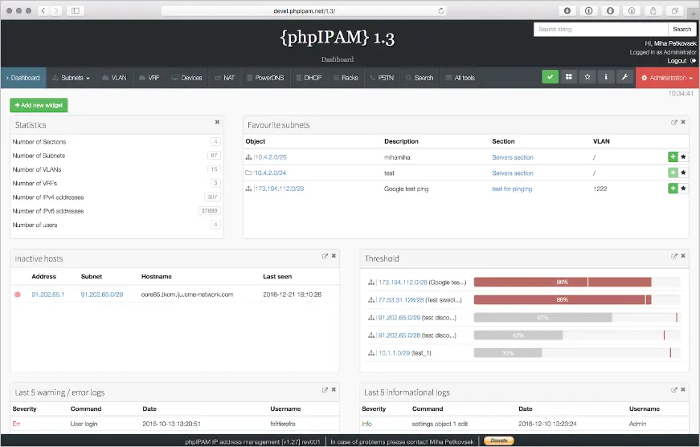Toggle favourite star for 10.4.2.0/24
Screen dimensions: 700x447
pos(683,173)
